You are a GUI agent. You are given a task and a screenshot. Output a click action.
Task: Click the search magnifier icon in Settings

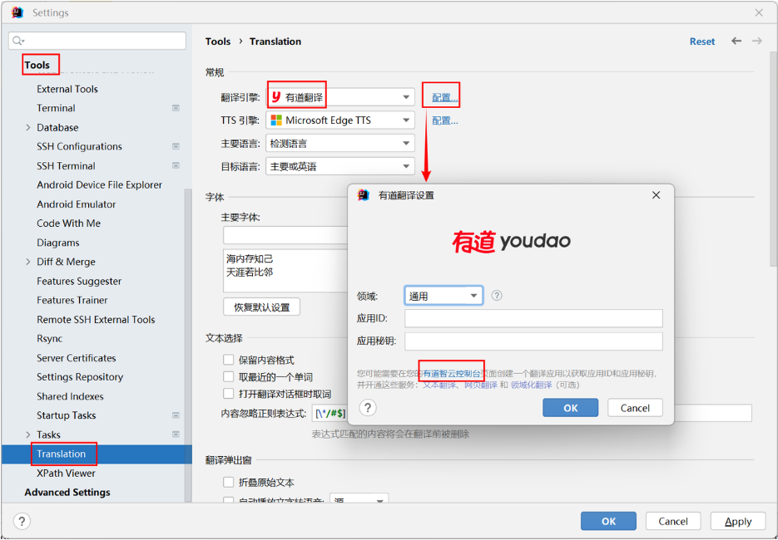pyautogui.click(x=18, y=41)
